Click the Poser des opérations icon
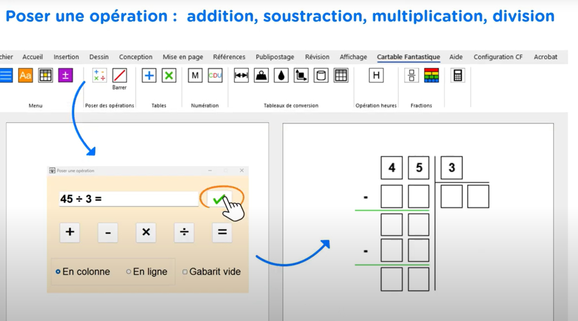This screenshot has height=321, width=578. pos(99,76)
